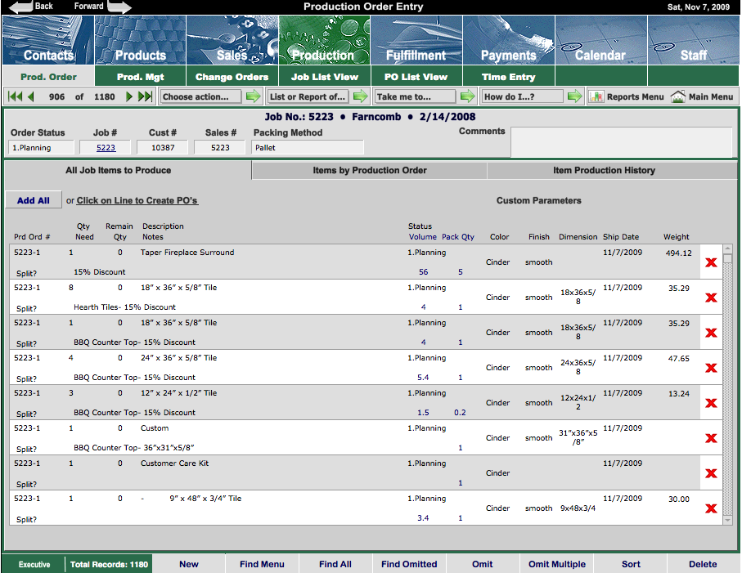Go to next record arrow
The width and height of the screenshot is (742, 573).
(x=128, y=96)
